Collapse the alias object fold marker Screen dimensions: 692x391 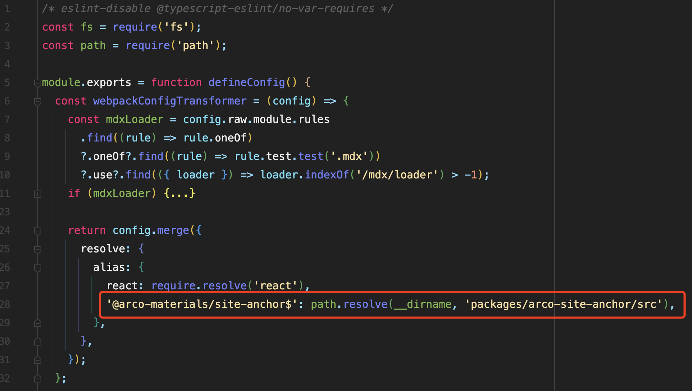[x=37, y=268]
